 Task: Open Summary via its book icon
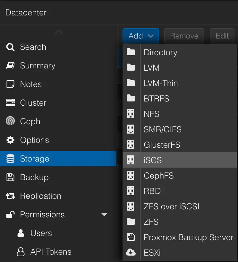pyautogui.click(x=10, y=65)
